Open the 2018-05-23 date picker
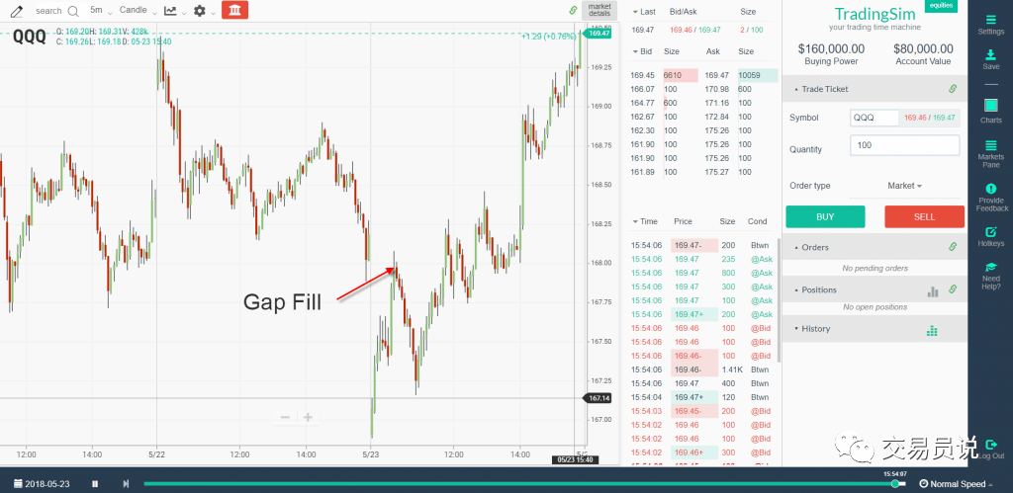1013x493 pixels. (x=42, y=484)
